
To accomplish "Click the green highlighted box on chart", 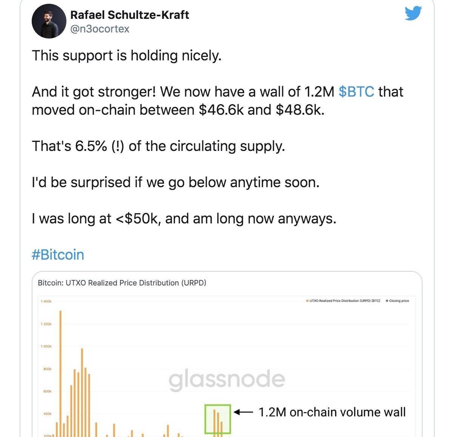I will [218, 419].
